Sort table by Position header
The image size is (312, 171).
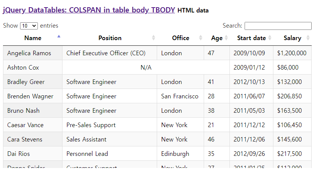click(110, 38)
